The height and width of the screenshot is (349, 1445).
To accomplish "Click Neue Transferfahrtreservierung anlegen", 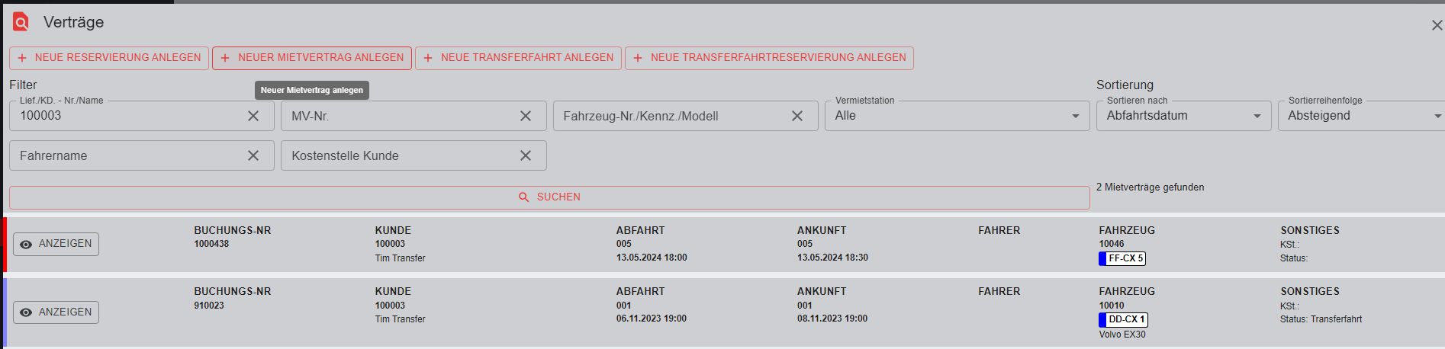I will coord(769,58).
